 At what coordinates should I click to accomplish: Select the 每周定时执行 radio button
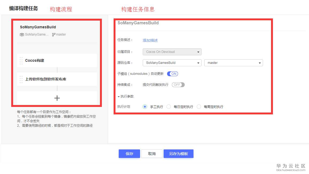[x=199, y=106]
